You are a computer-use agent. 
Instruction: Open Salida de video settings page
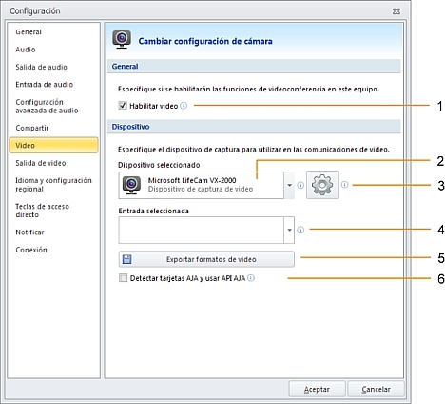tap(41, 163)
